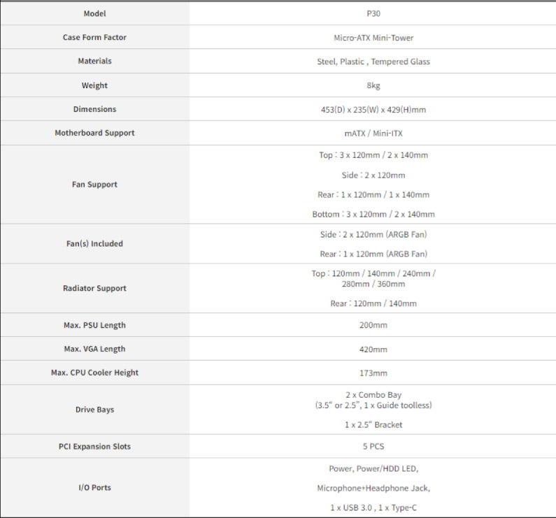
Task: Click the 8kg weight value
Action: tap(373, 85)
